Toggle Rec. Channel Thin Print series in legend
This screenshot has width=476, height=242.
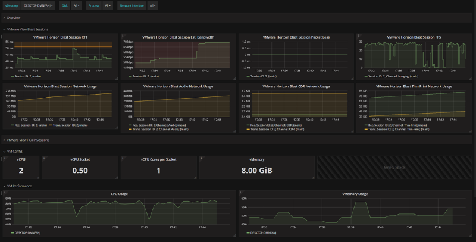coord(396,125)
